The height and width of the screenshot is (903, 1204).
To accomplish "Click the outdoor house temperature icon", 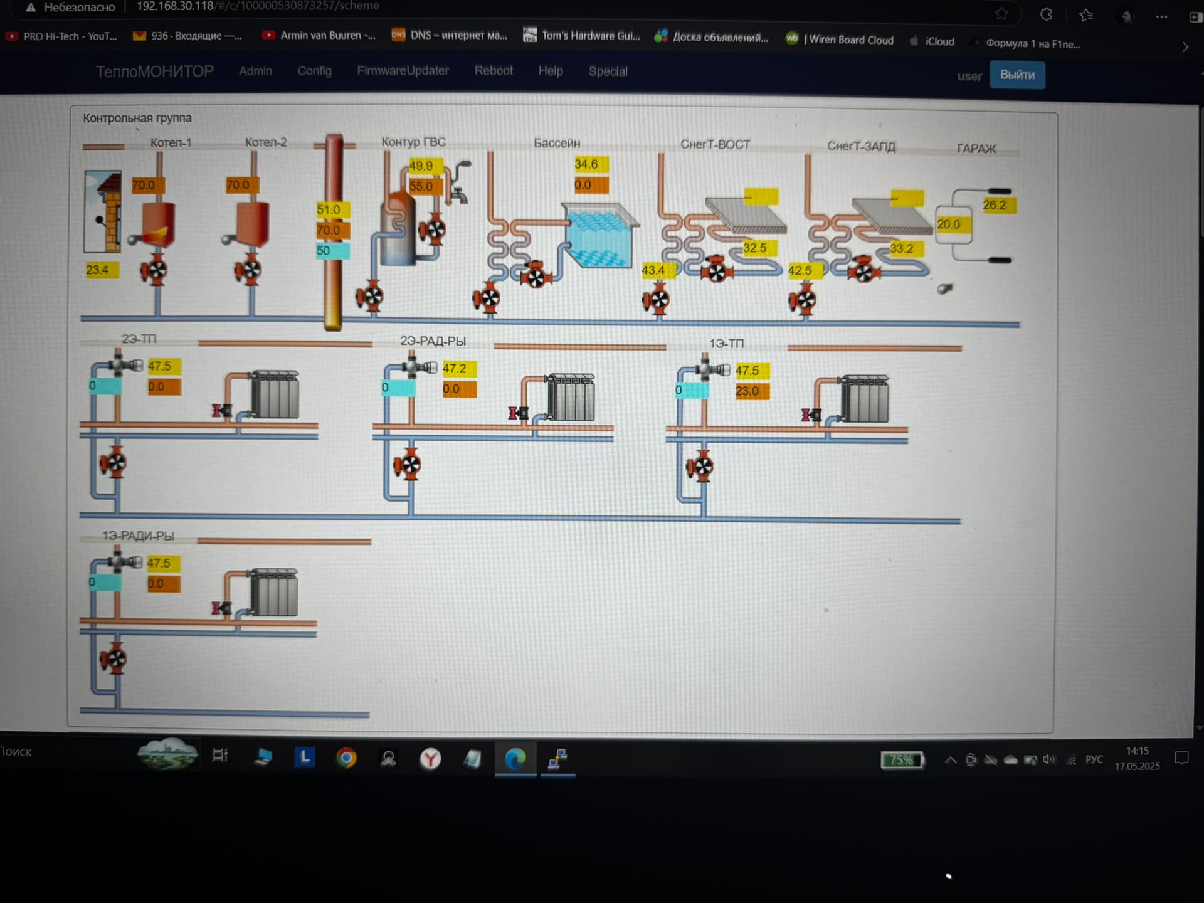I will [103, 211].
